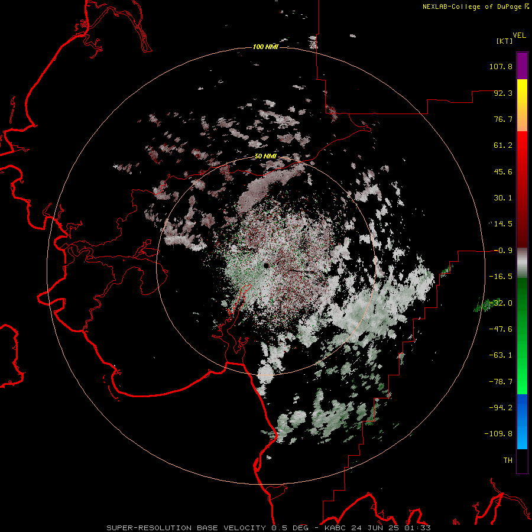Click the 92.3 scale value
The image size is (532, 532).
(503, 93)
